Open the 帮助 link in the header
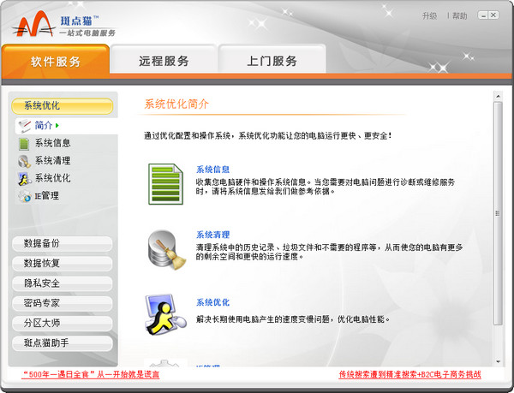Image resolution: width=514 pixels, height=393 pixels. click(x=459, y=15)
